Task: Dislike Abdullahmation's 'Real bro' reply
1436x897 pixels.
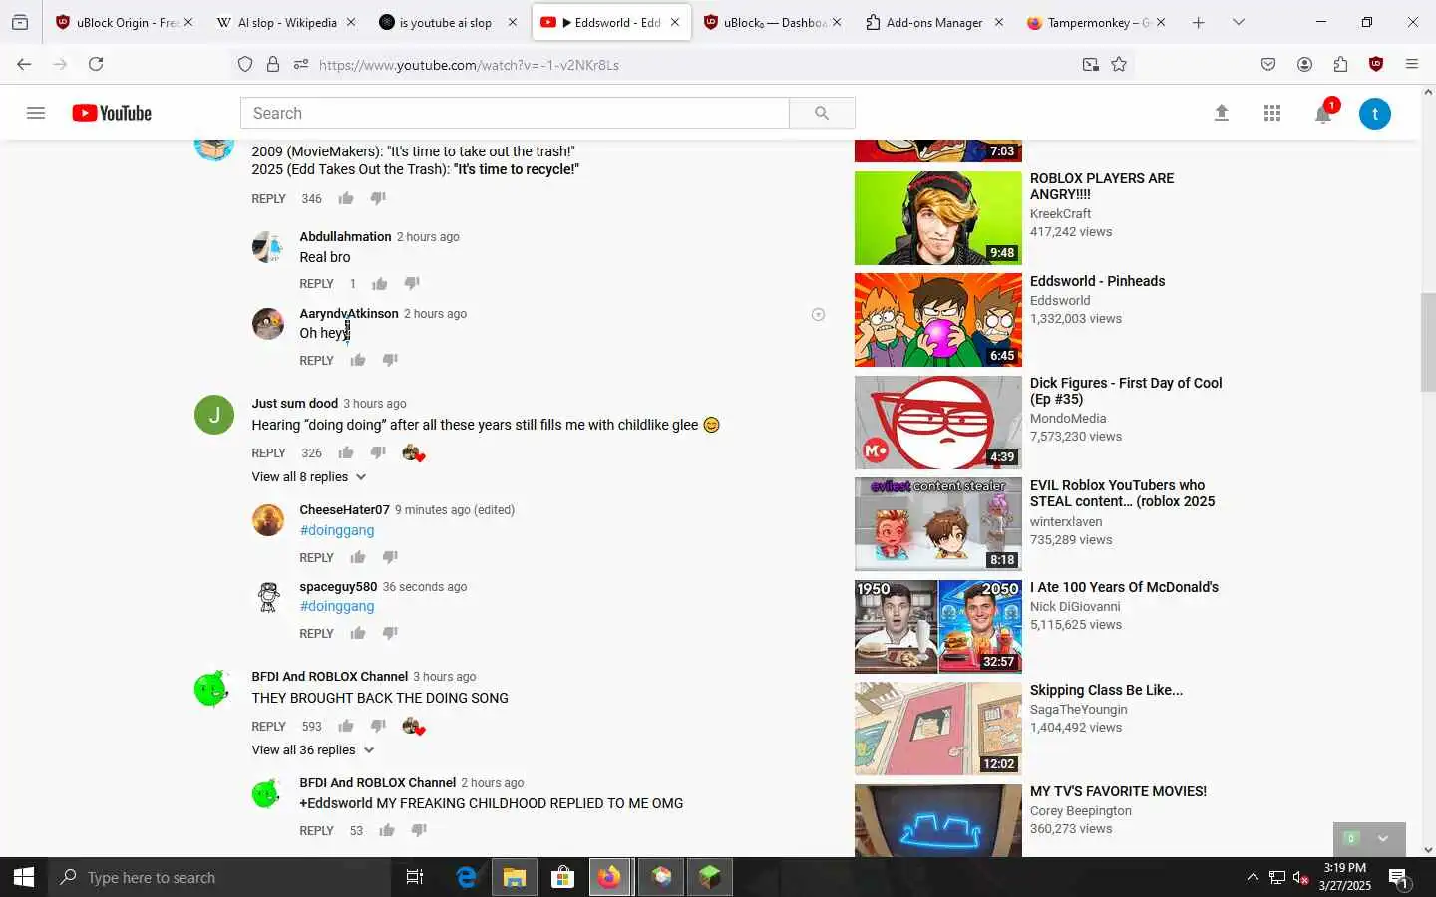Action: point(412,283)
